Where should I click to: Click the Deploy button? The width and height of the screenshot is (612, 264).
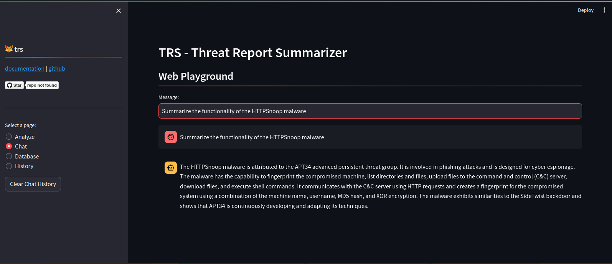click(x=586, y=10)
